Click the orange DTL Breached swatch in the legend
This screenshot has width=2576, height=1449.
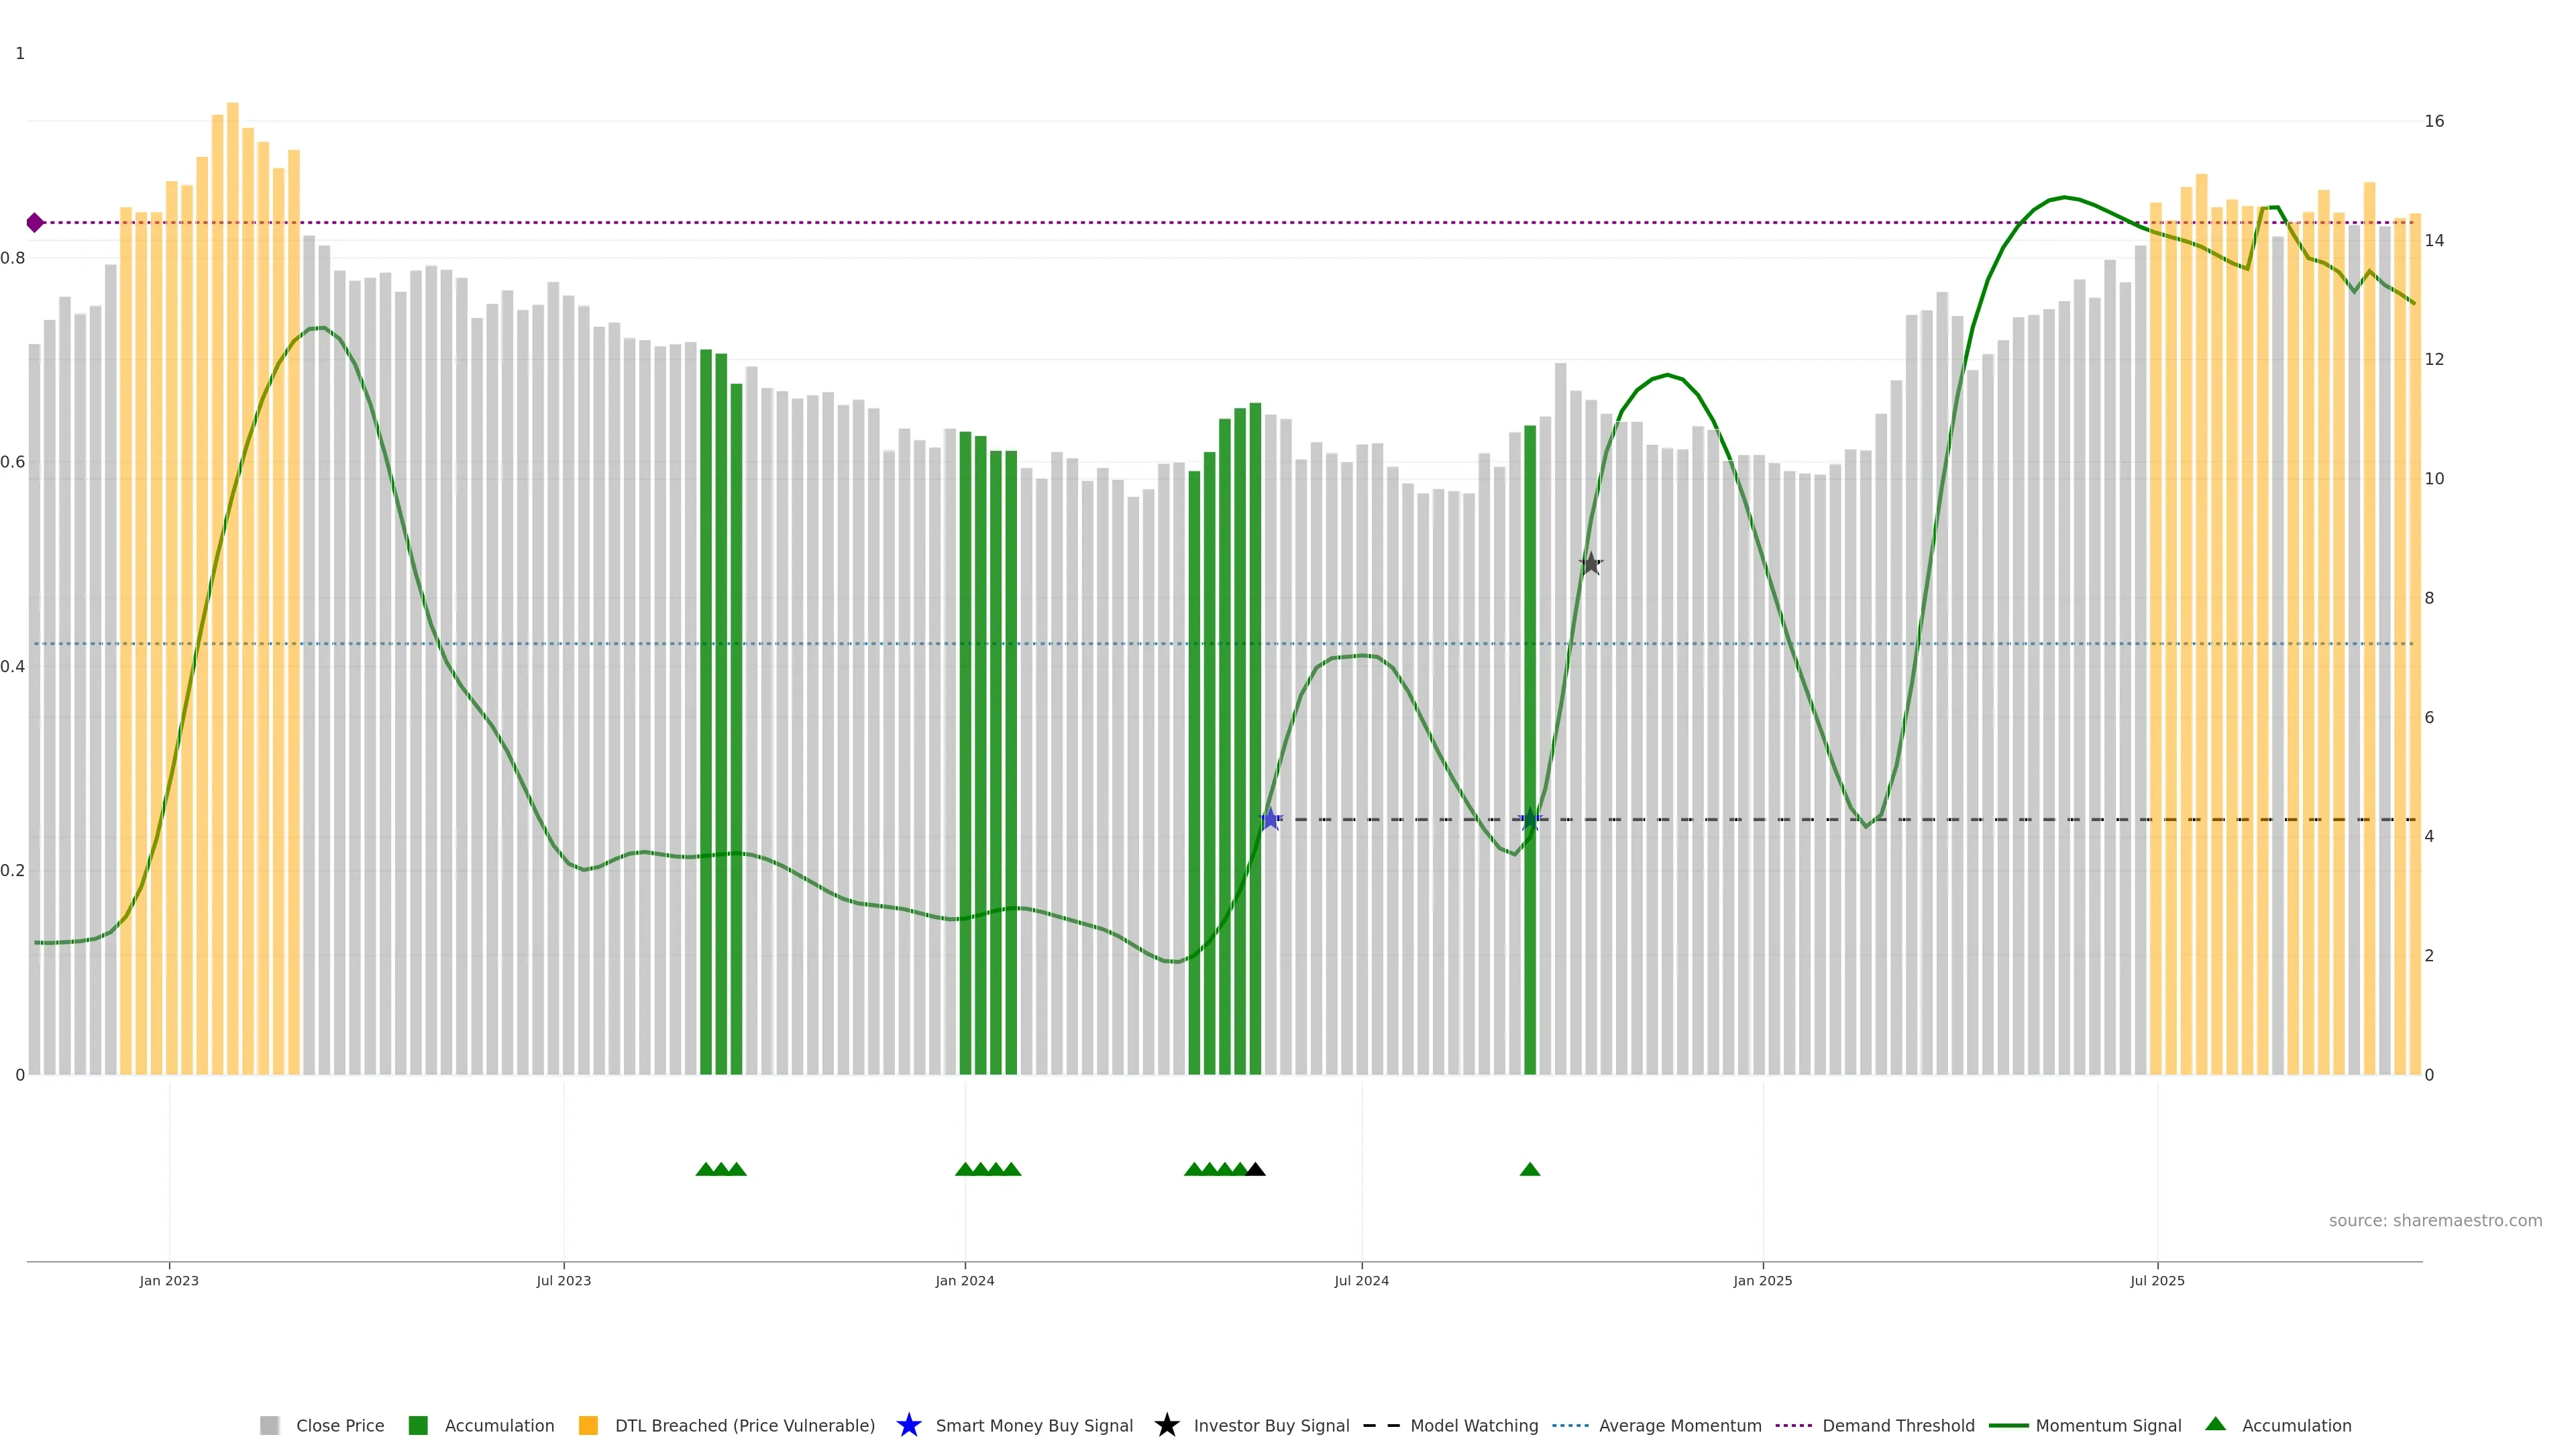coord(588,1425)
